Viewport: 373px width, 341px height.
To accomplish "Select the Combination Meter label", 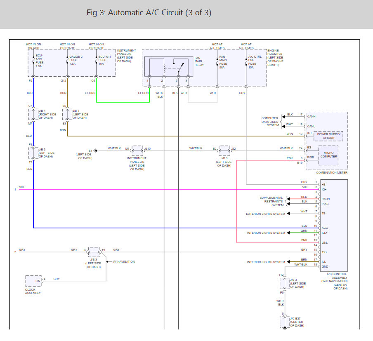I will click(x=332, y=173).
